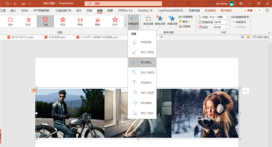Click the Undo arrow icon
The image size is (272, 147).
pos(7,4)
